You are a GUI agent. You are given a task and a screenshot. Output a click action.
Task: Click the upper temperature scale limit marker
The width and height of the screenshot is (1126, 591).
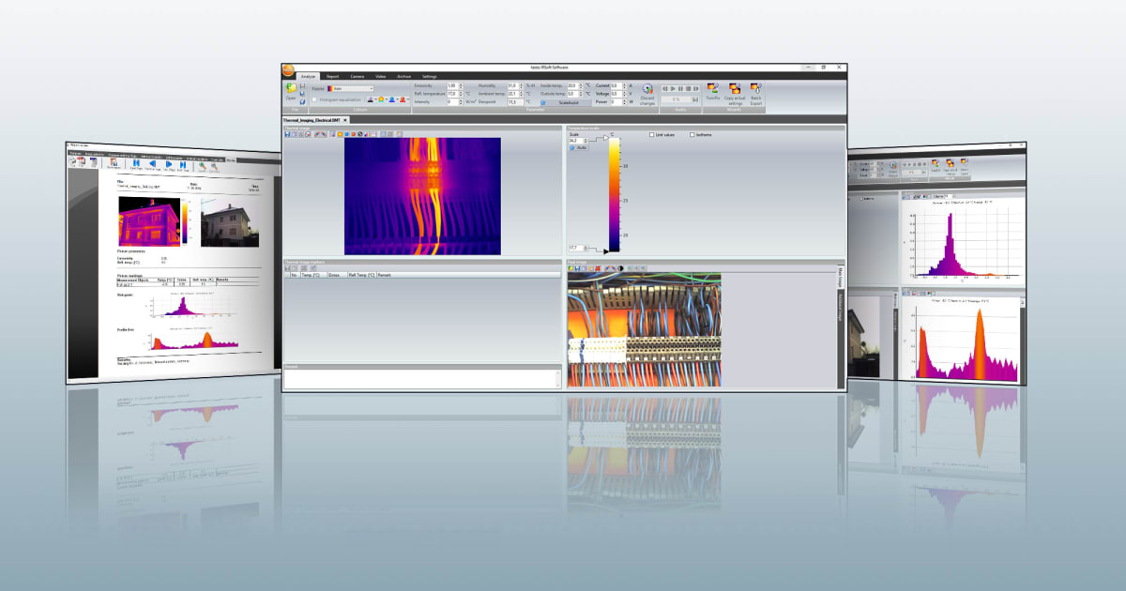pyautogui.click(x=606, y=137)
